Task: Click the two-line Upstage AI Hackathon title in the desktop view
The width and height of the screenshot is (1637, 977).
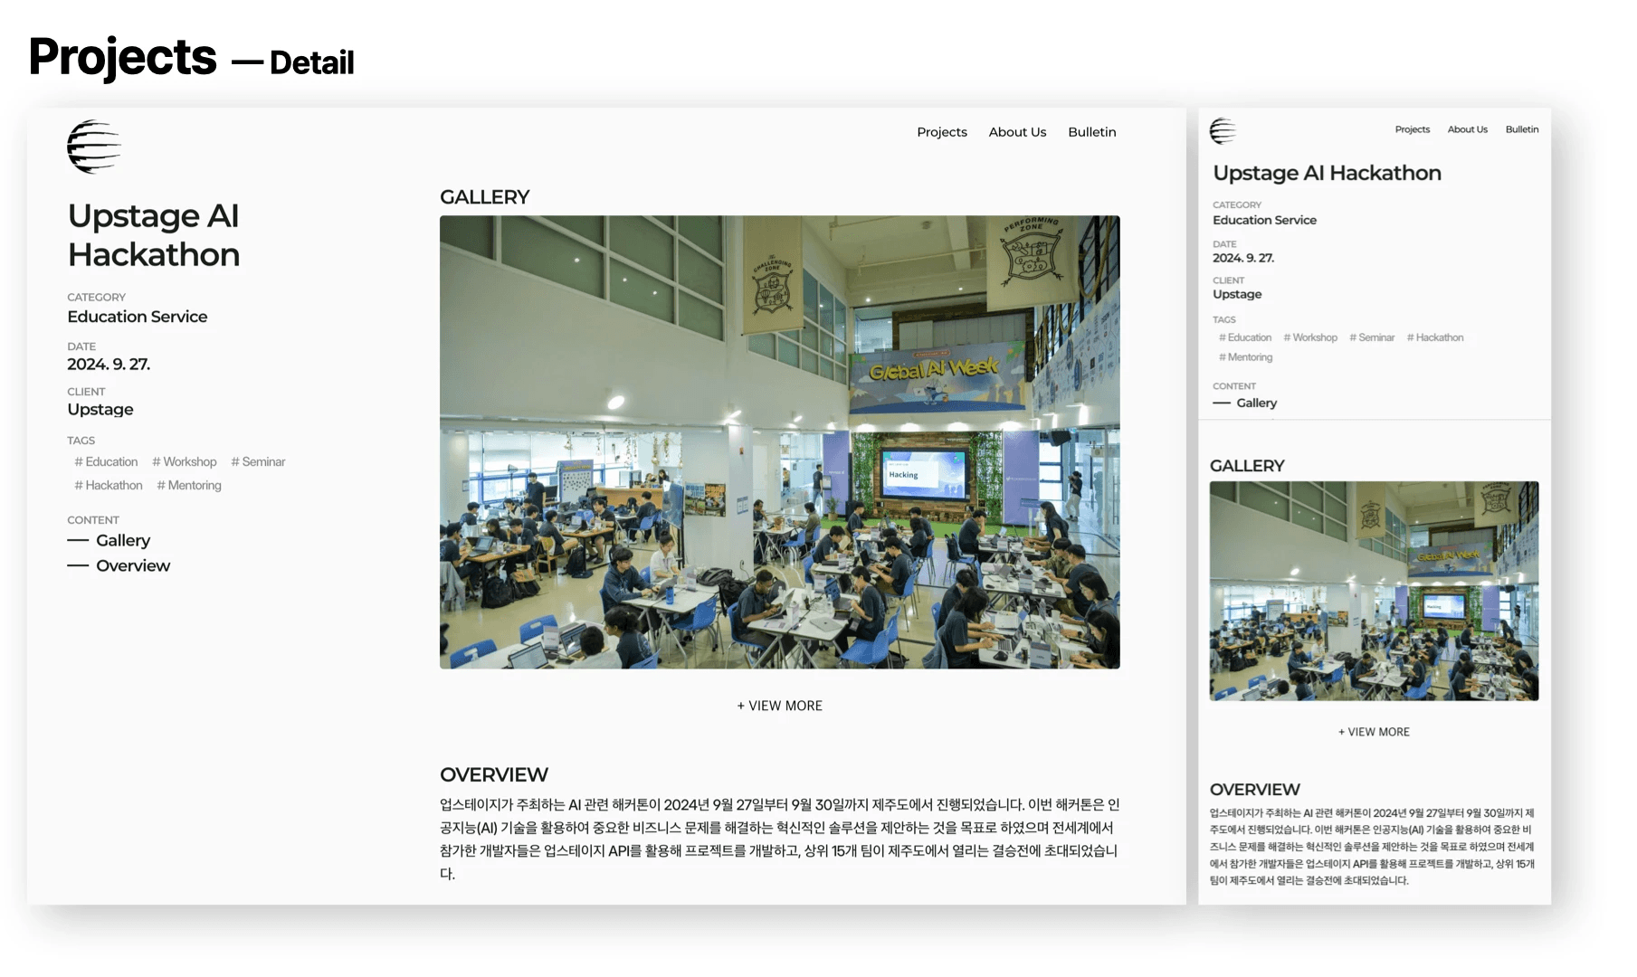Action: pyautogui.click(x=154, y=235)
